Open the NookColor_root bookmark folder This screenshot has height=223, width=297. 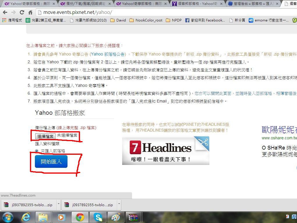coord(146,20)
